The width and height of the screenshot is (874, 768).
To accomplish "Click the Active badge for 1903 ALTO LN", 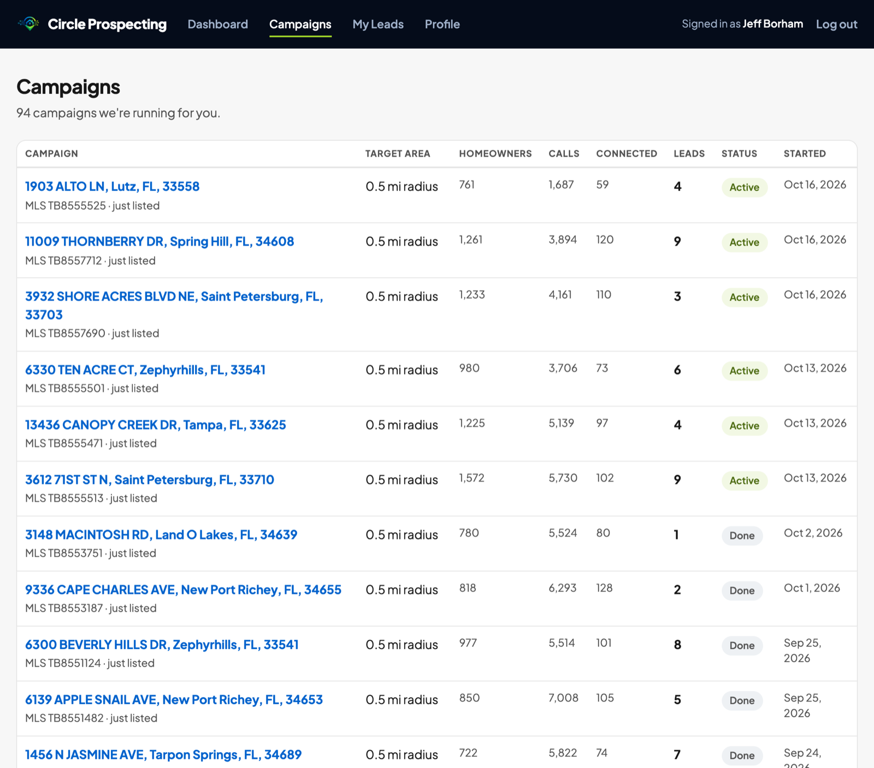I will [744, 187].
